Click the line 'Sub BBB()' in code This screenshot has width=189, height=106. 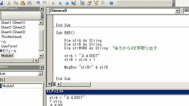[65, 33]
